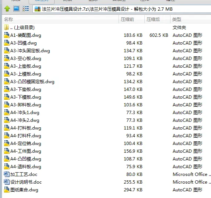This screenshot has height=198, width=211.
Task: Select file name A3-下模板.dwg
Action: 26,97
